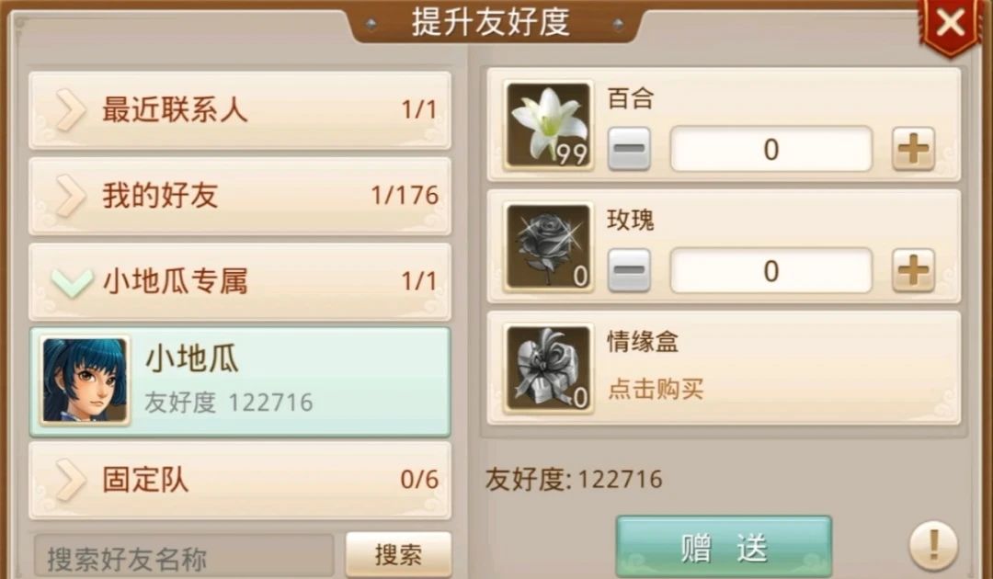Screen dimensions: 993x579
Task: Click 点击购买 to buy 情缘盒
Action: [656, 389]
